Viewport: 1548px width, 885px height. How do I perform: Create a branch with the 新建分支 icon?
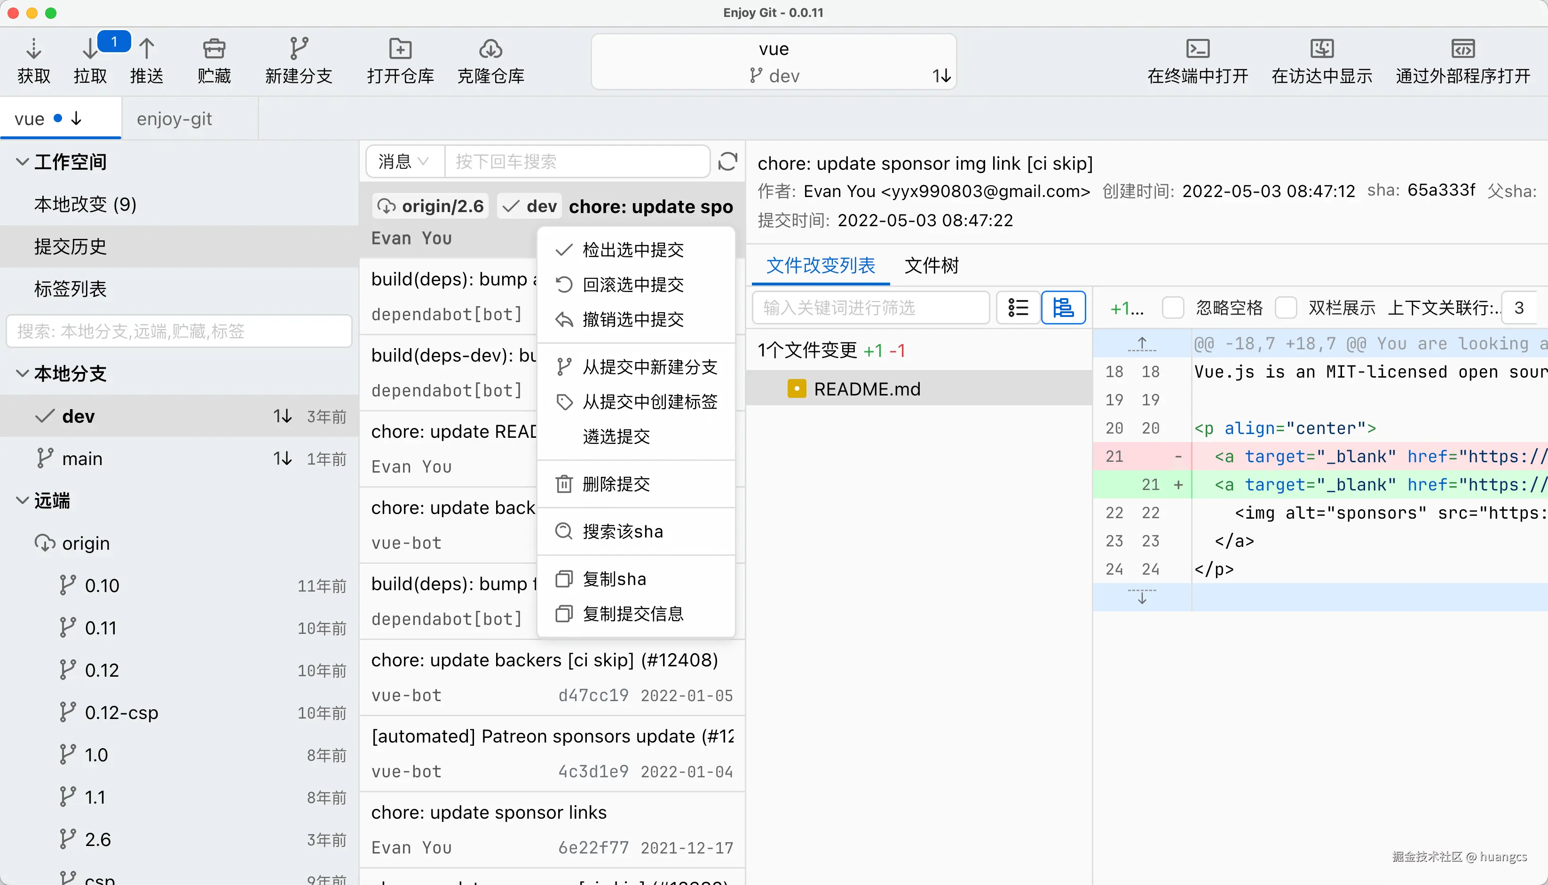tap(299, 59)
